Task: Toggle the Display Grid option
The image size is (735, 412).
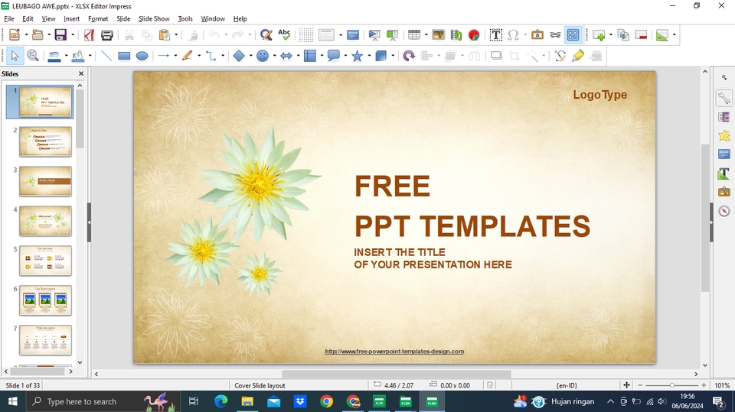Action: pyautogui.click(x=306, y=35)
